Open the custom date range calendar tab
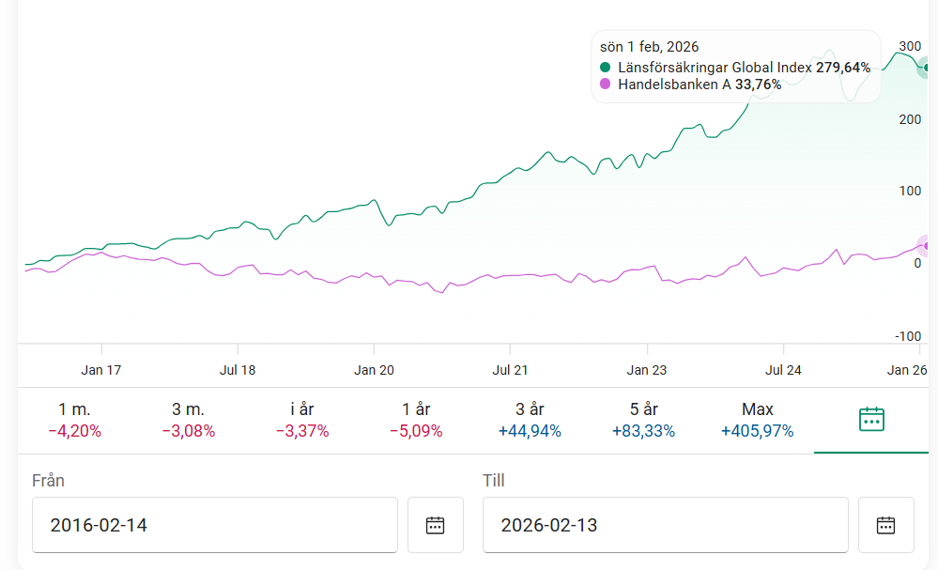Screen dimensions: 938x570 (x=871, y=420)
